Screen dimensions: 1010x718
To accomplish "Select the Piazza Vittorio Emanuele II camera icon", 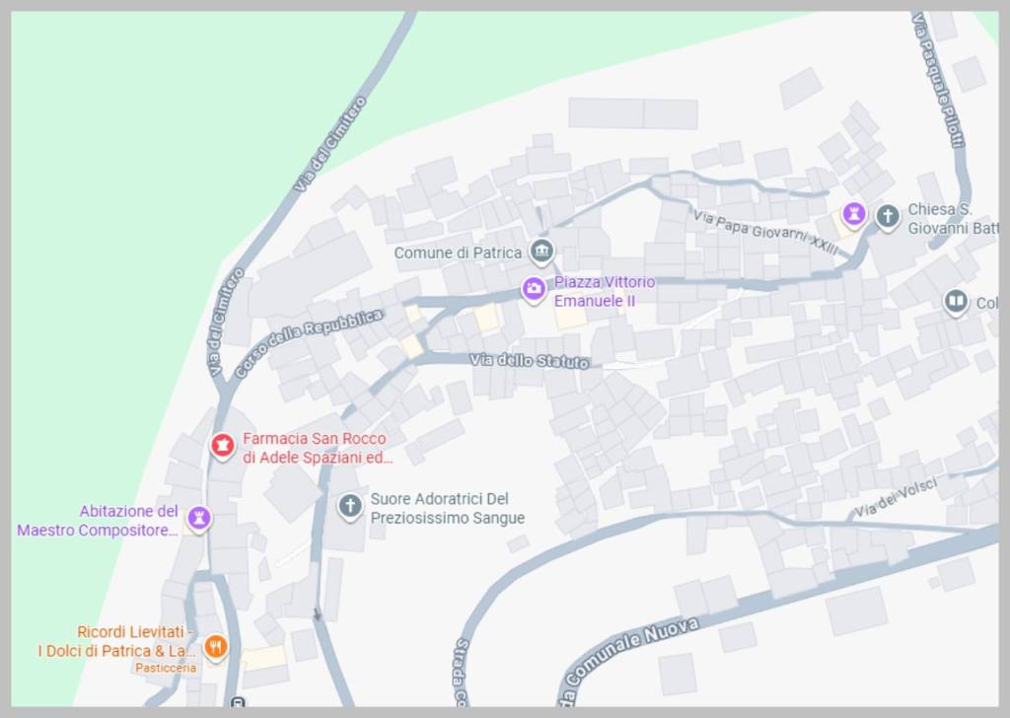I will point(534,289).
